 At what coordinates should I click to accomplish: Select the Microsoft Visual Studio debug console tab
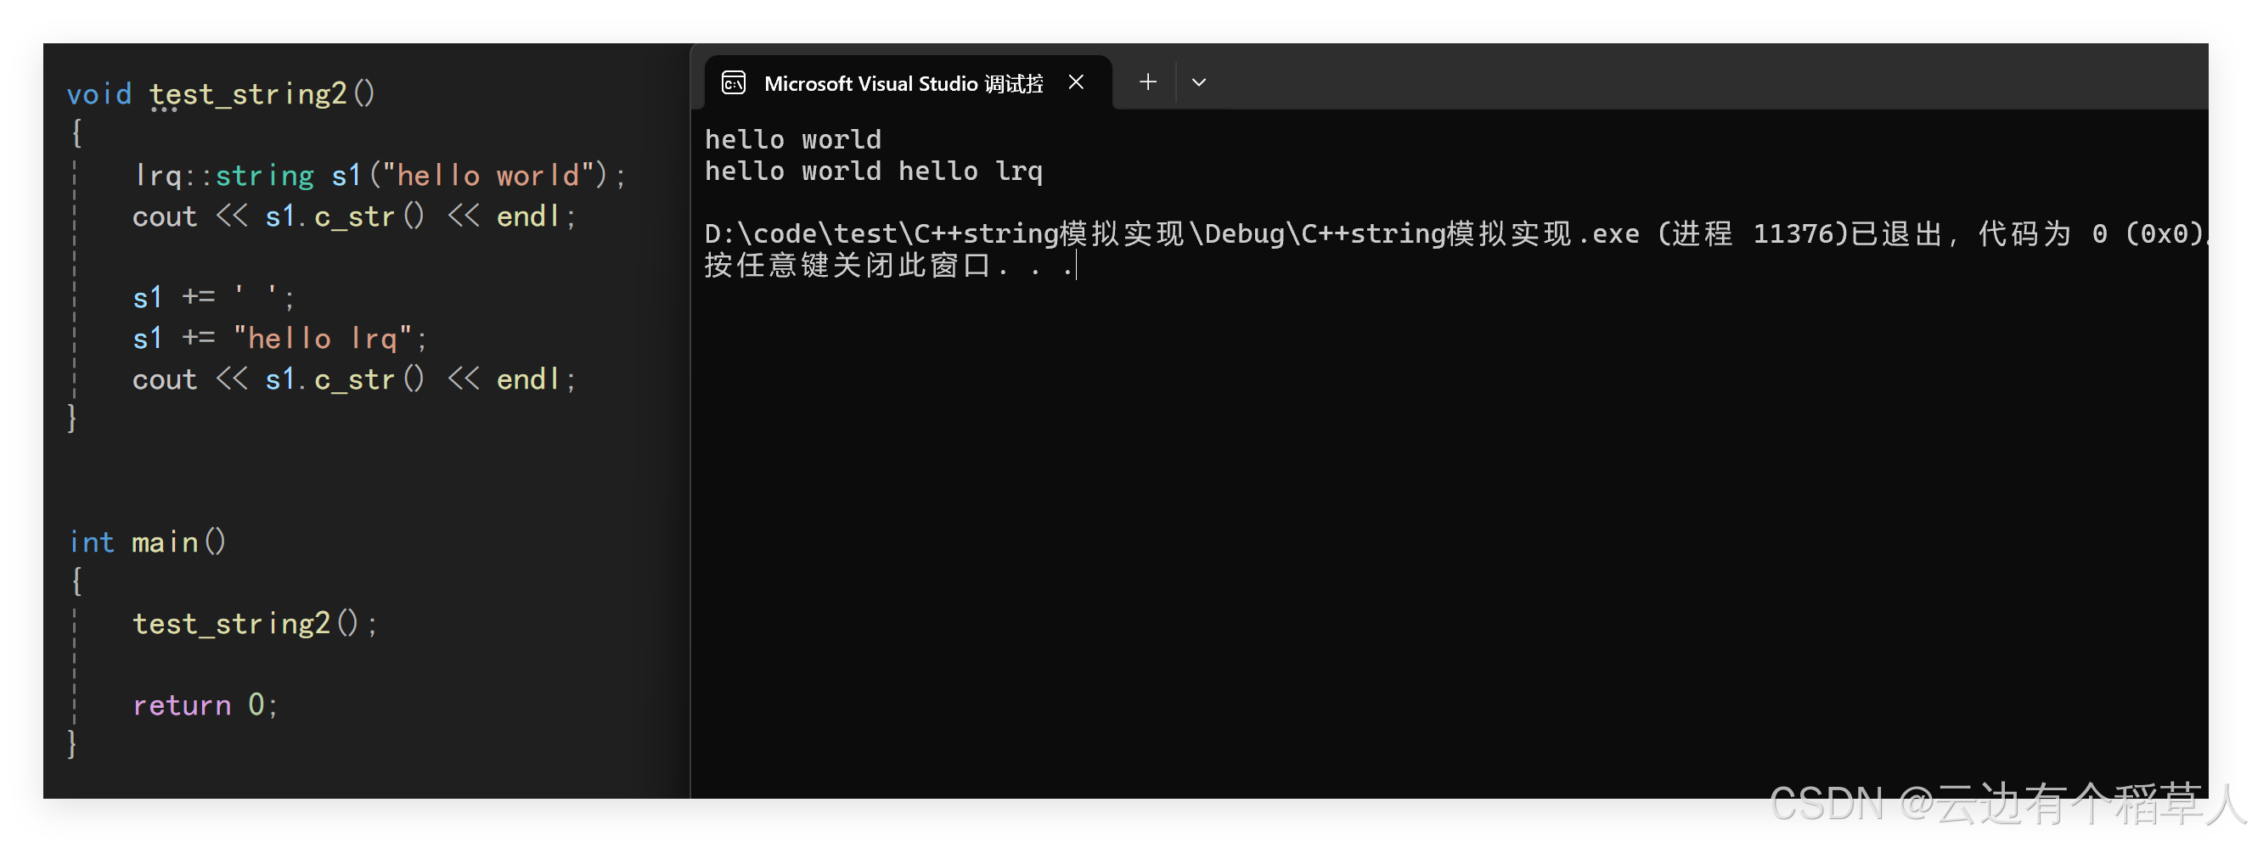(908, 83)
